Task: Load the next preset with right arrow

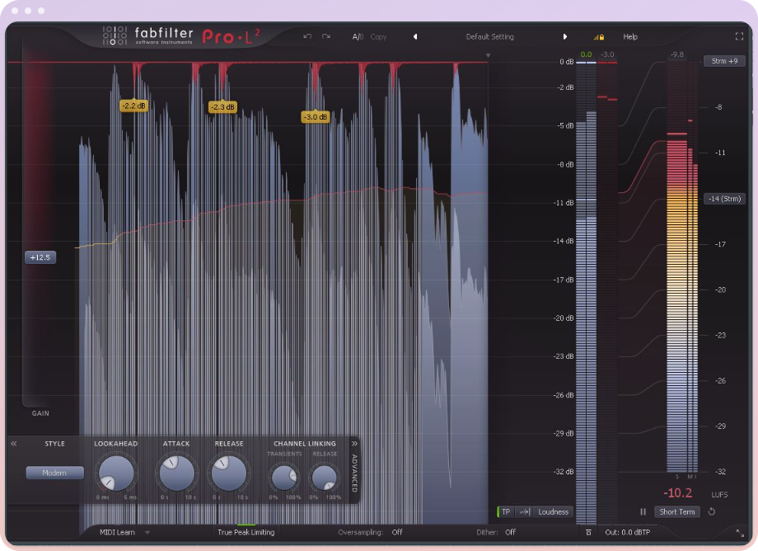Action: (x=564, y=36)
